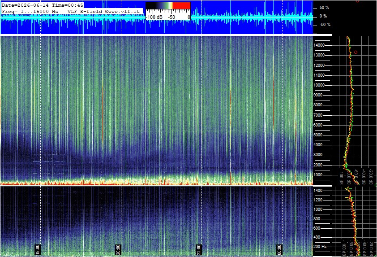Screen dimensions: 377x257
Task: Click the 4000 frequency axis label
Action: (x=318, y=145)
